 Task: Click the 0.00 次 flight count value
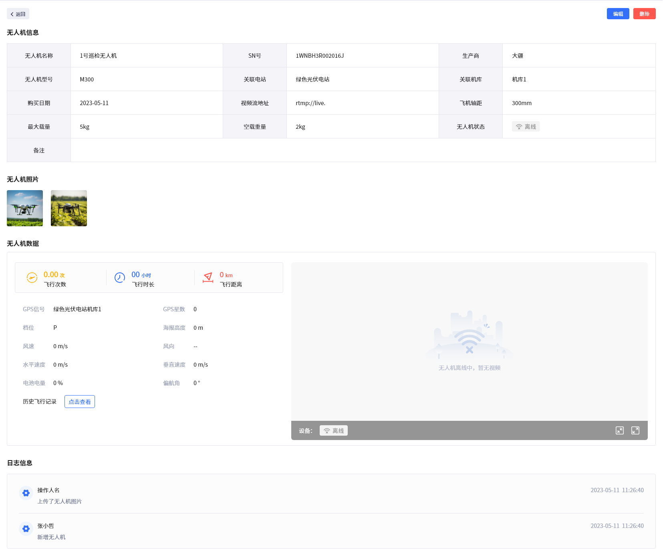[x=54, y=275]
